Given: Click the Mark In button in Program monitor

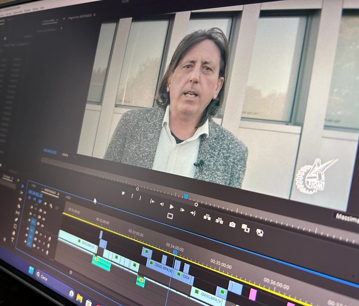Looking at the screenshot, I should click(x=132, y=196).
